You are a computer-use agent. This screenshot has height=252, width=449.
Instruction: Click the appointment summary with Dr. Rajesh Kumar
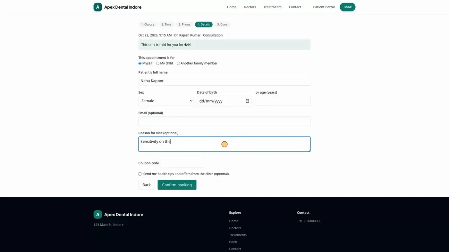181,35
